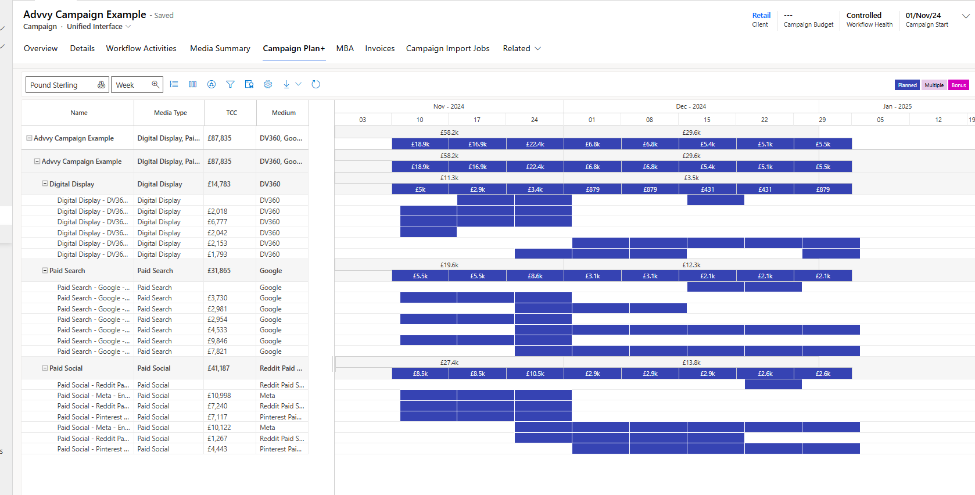The height and width of the screenshot is (495, 975).
Task: Click the Planned legend swatch
Action: point(906,85)
